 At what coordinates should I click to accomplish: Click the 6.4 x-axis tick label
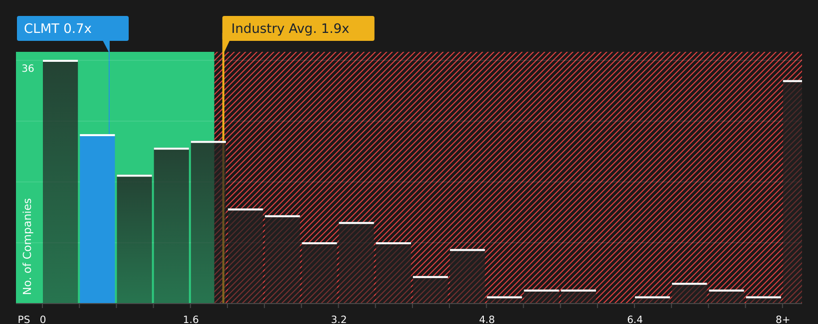click(x=635, y=320)
